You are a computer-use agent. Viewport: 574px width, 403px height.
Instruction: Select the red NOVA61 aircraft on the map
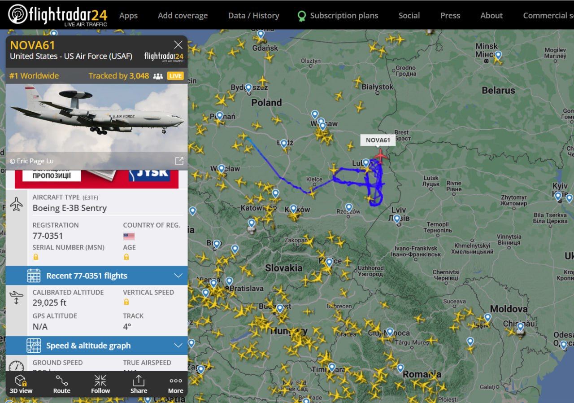tap(381, 156)
